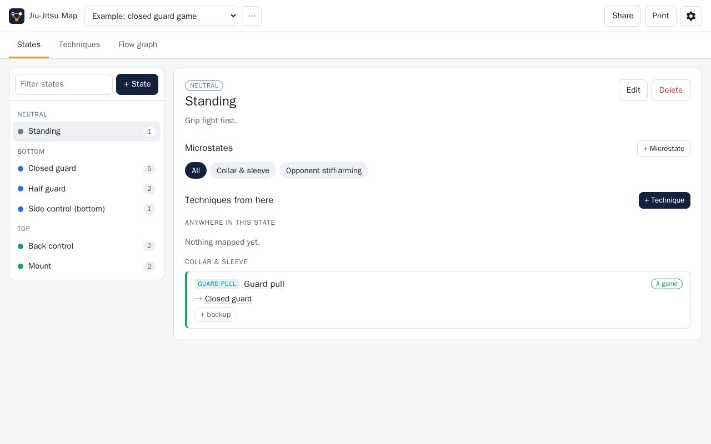This screenshot has height=444, width=711.
Task: Open the three-dot more options menu
Action: coord(252,16)
